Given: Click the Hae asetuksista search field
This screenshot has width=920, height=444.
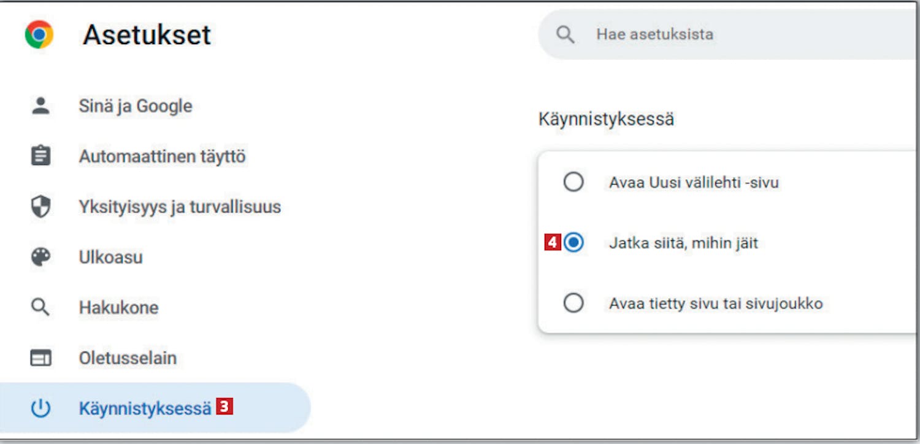Looking at the screenshot, I should tap(729, 34).
